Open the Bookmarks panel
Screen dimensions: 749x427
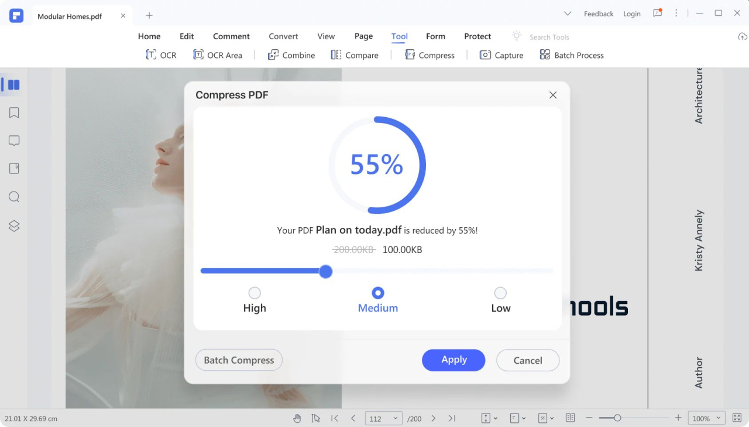13,112
